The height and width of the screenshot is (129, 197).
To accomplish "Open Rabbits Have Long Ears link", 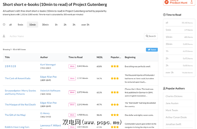I will (x=17, y=127).
